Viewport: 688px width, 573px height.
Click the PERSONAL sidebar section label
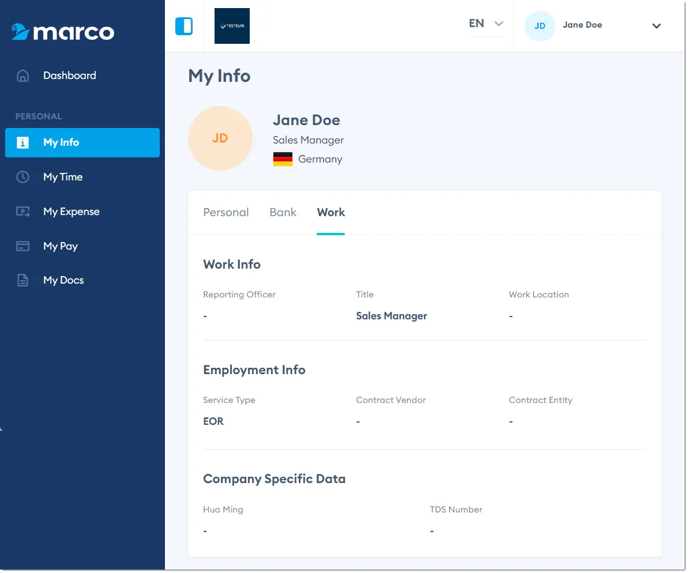click(39, 116)
